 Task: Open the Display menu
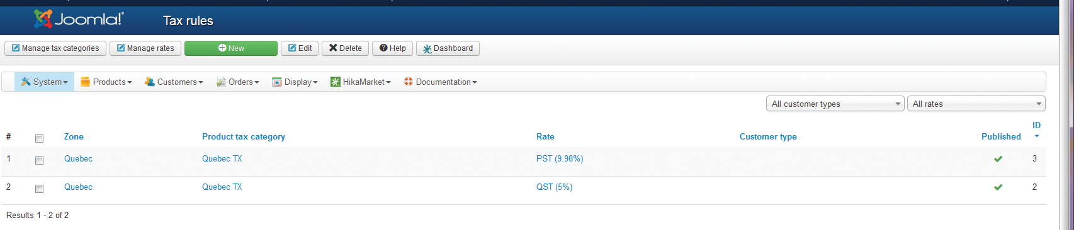pos(295,82)
